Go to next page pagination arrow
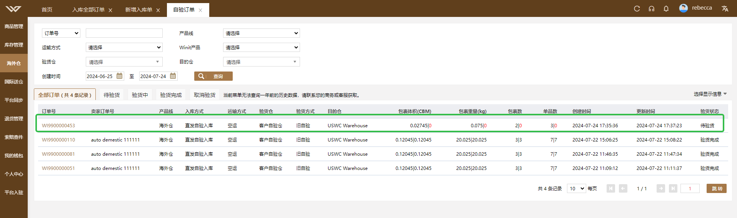 click(661, 188)
